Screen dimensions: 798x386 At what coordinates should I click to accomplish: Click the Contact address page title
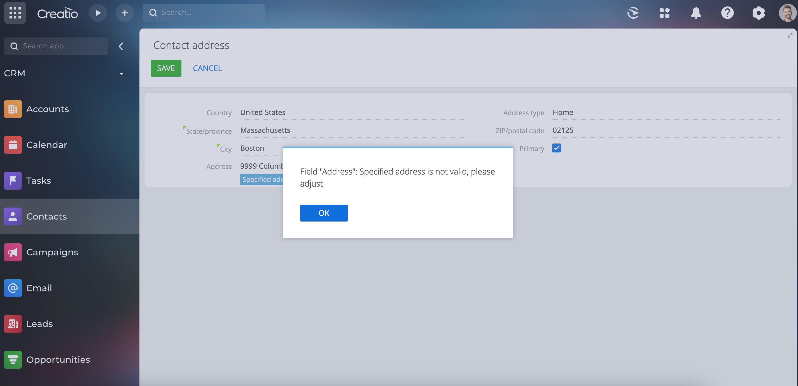pos(191,46)
